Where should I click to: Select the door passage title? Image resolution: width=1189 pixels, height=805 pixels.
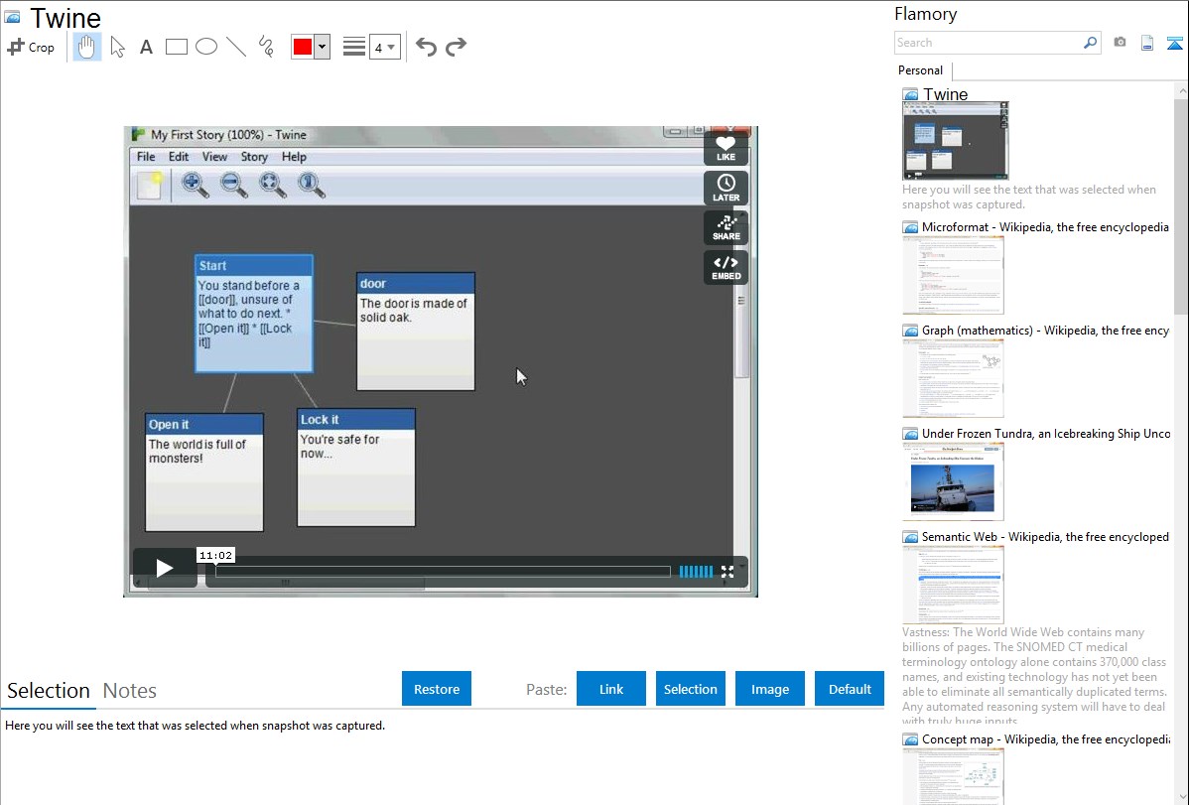(373, 284)
